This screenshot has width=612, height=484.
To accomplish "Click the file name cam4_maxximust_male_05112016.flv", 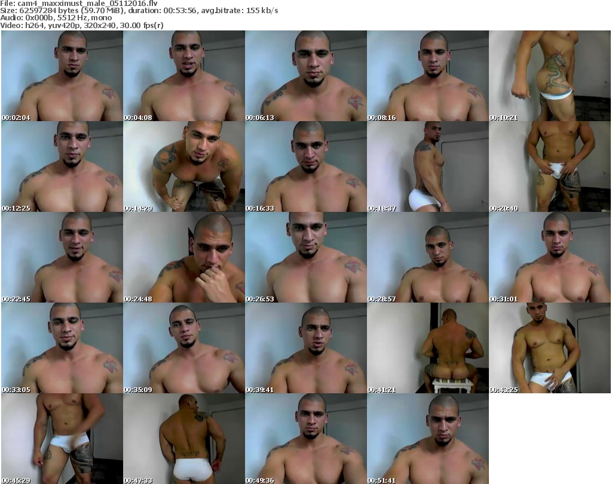I will coord(87,4).
